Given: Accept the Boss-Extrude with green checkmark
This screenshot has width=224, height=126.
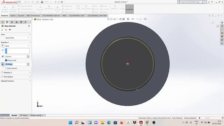Looking at the screenshot, I should pyautogui.click(x=2, y=30).
